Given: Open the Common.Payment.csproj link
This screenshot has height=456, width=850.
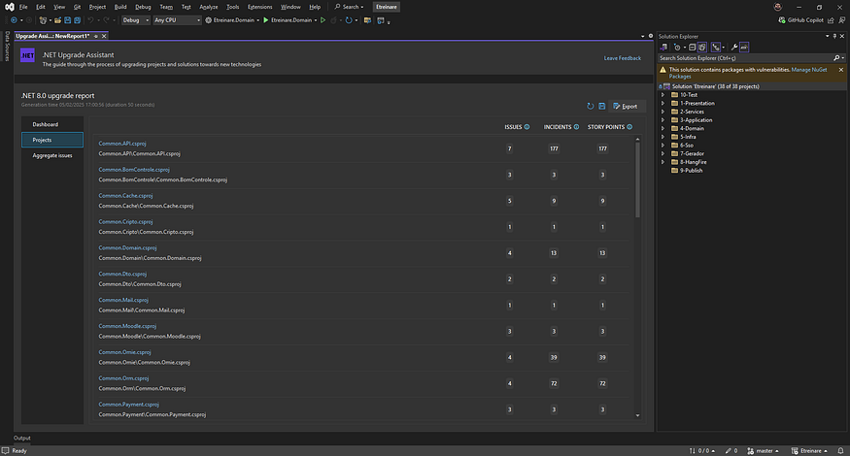Looking at the screenshot, I should 129,404.
